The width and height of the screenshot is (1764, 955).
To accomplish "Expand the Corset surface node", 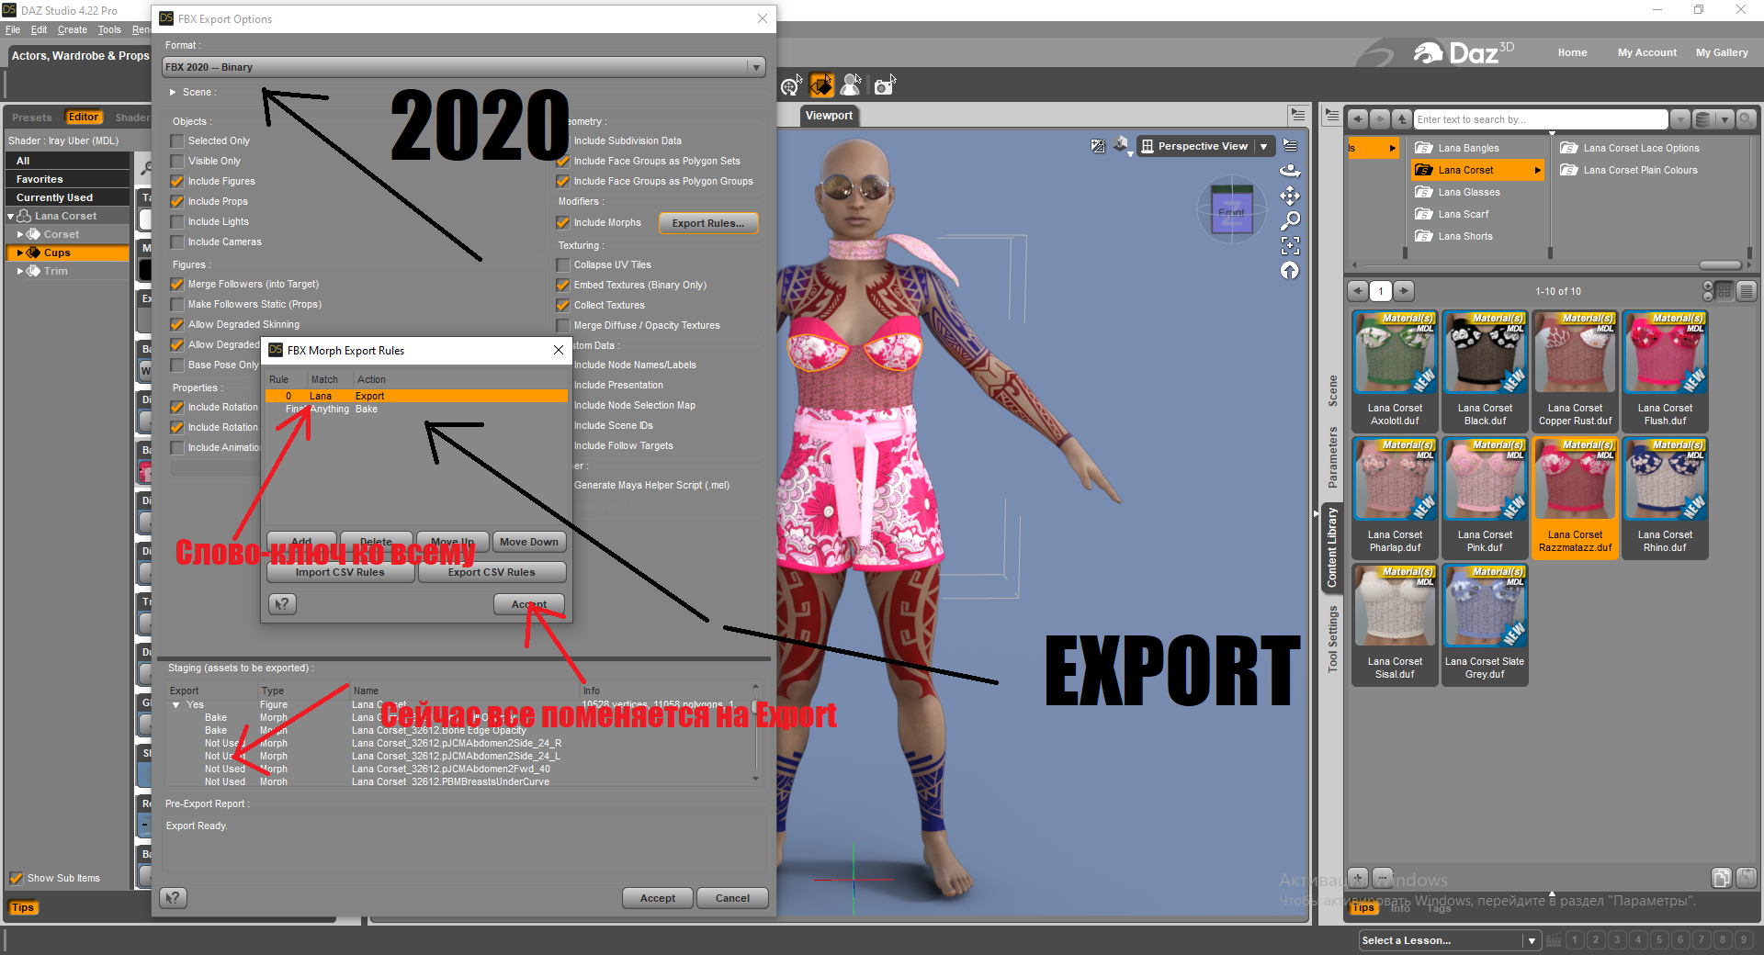I will pyautogui.click(x=20, y=235).
